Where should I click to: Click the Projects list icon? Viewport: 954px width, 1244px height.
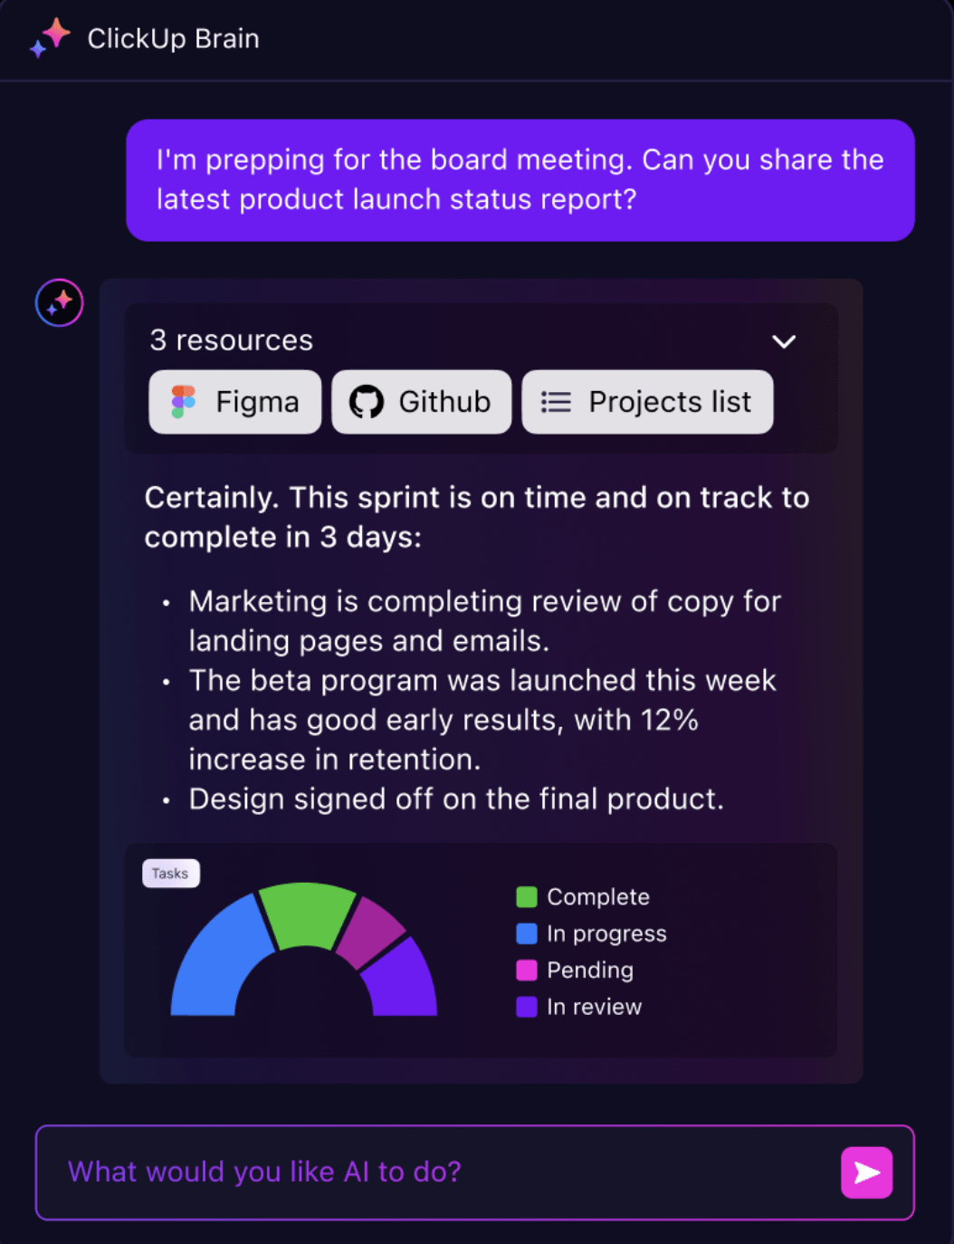tap(556, 402)
